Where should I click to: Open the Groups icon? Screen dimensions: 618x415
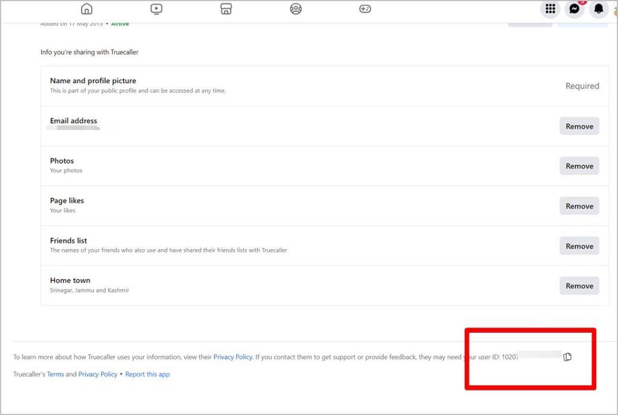pos(296,8)
